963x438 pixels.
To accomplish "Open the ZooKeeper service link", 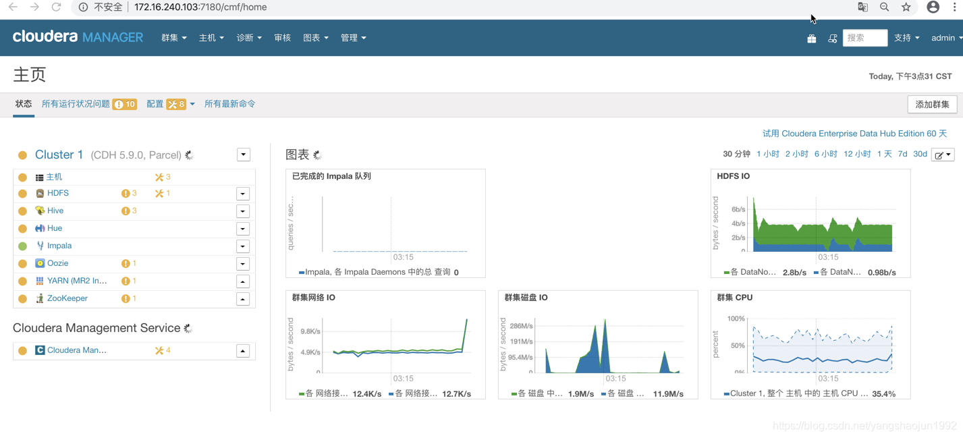I will pyautogui.click(x=67, y=298).
